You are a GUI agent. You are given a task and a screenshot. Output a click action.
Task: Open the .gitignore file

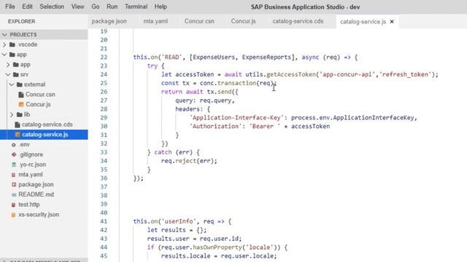[x=31, y=154]
